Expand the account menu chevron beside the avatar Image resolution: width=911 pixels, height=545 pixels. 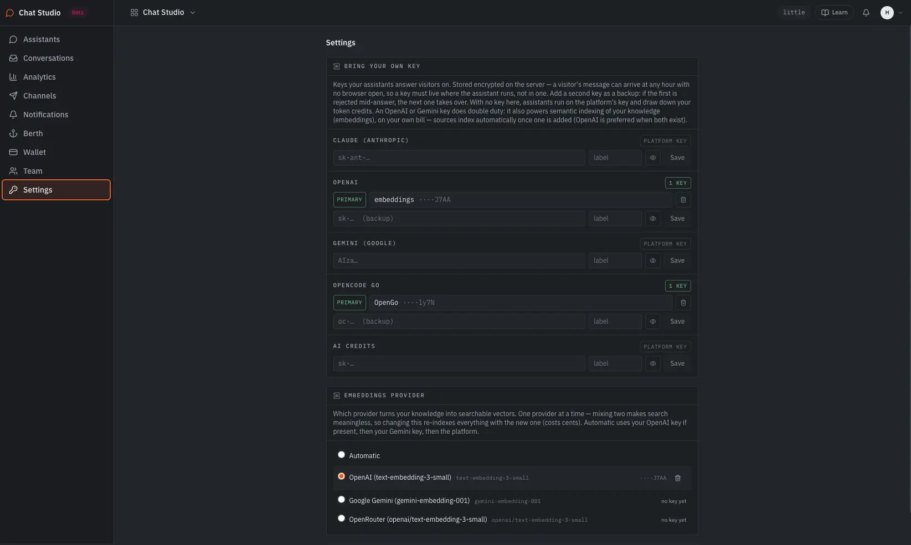tap(900, 13)
